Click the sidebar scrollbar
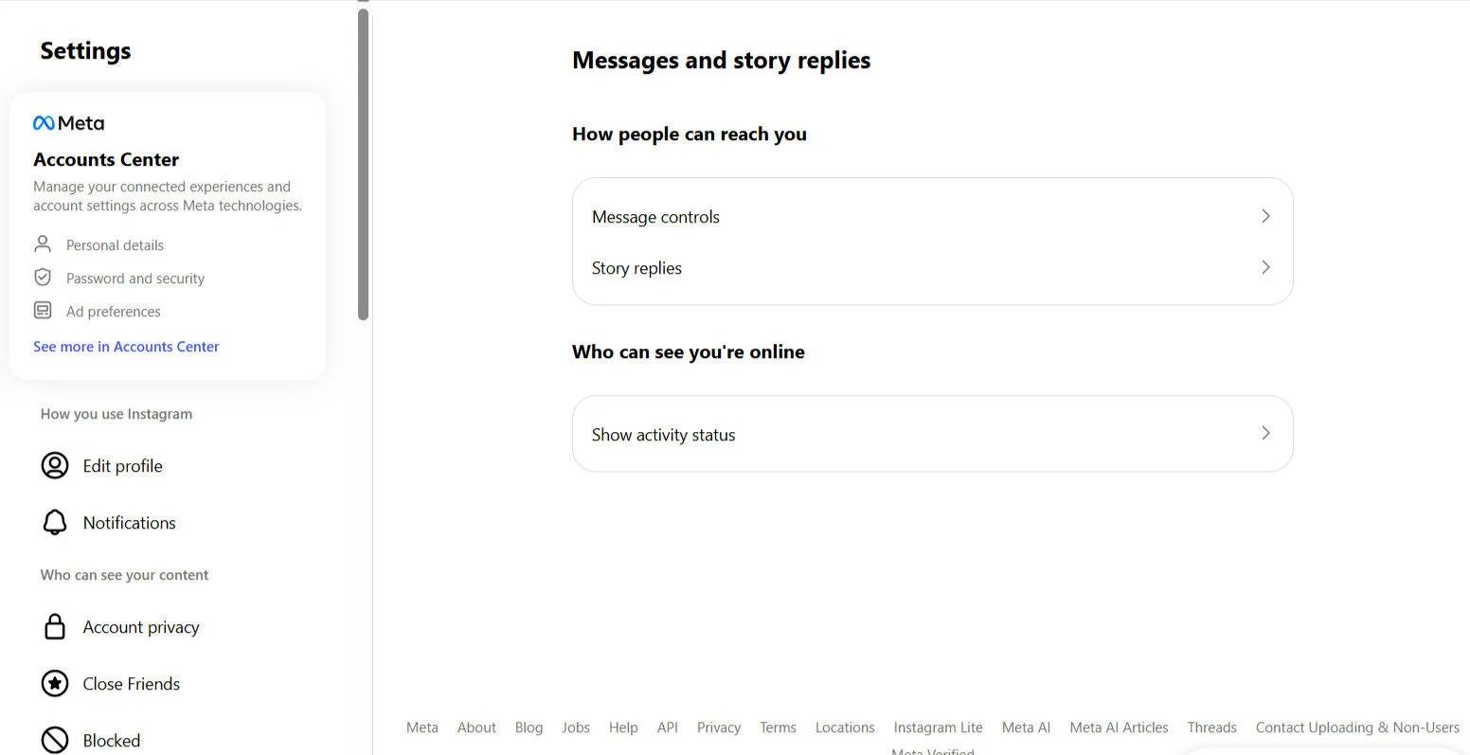The height and width of the screenshot is (755, 1470). tap(363, 161)
